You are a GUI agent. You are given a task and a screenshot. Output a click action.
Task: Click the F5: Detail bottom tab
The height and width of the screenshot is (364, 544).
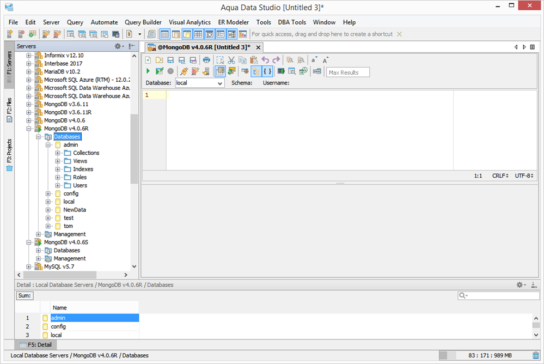pyautogui.click(x=35, y=345)
